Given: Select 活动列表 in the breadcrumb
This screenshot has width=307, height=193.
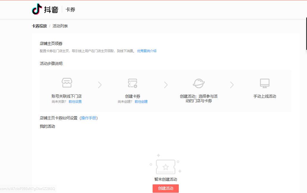Looking at the screenshot, I should [61, 26].
